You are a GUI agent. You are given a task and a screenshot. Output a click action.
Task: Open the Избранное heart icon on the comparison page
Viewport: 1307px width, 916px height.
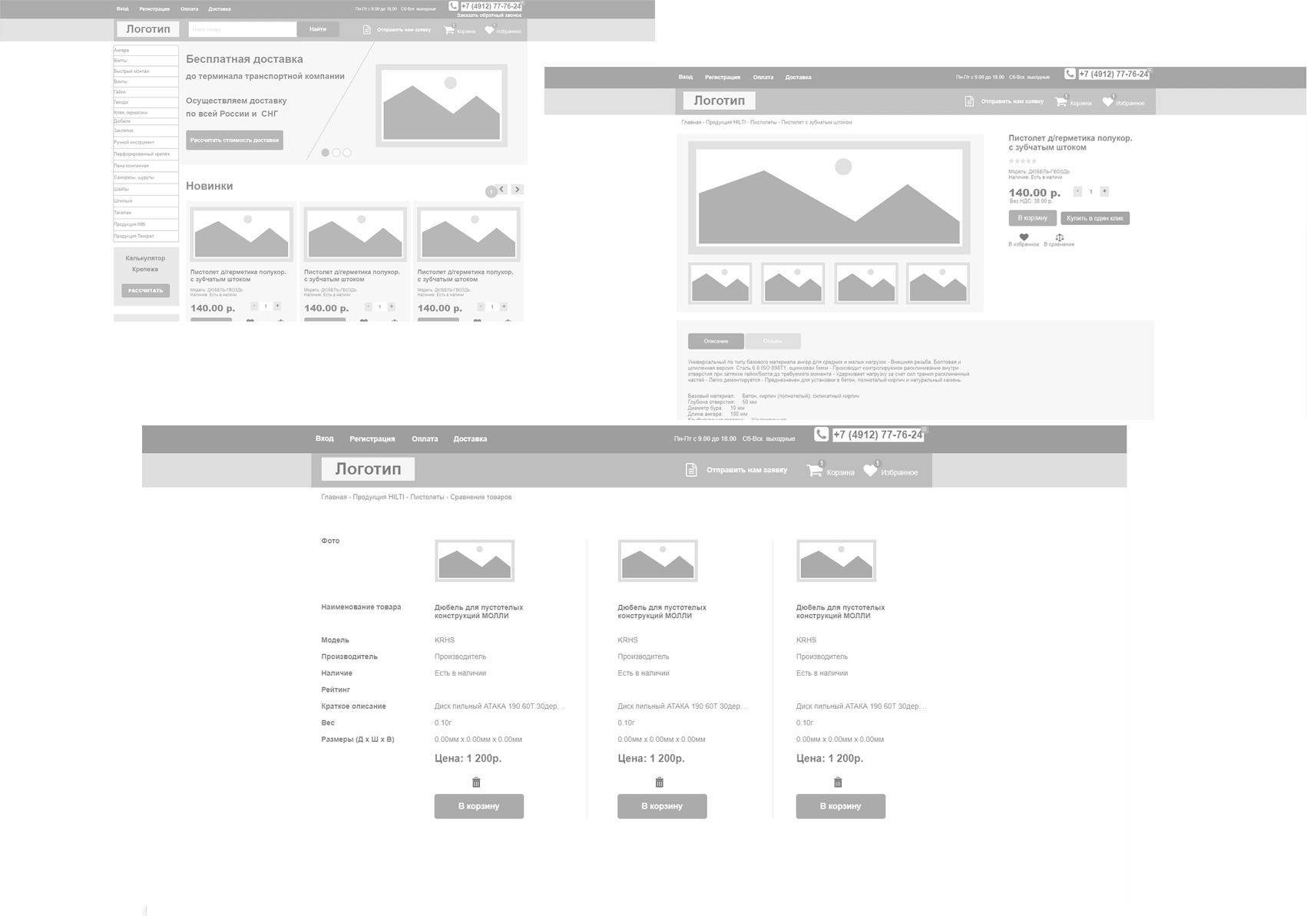click(870, 470)
